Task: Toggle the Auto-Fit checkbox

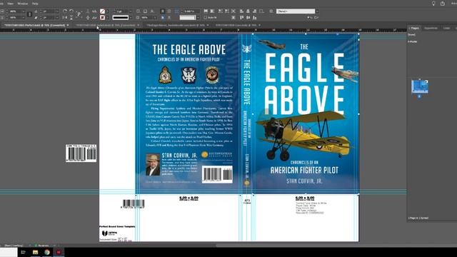Action: [x=205, y=17]
